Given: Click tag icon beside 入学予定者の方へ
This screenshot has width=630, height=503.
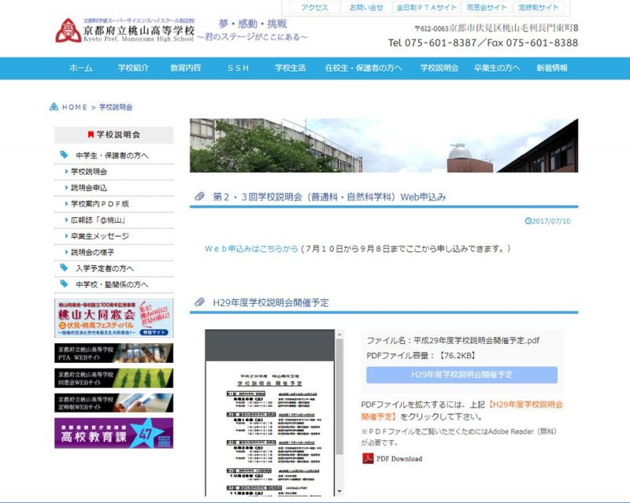Looking at the screenshot, I should coord(65,268).
